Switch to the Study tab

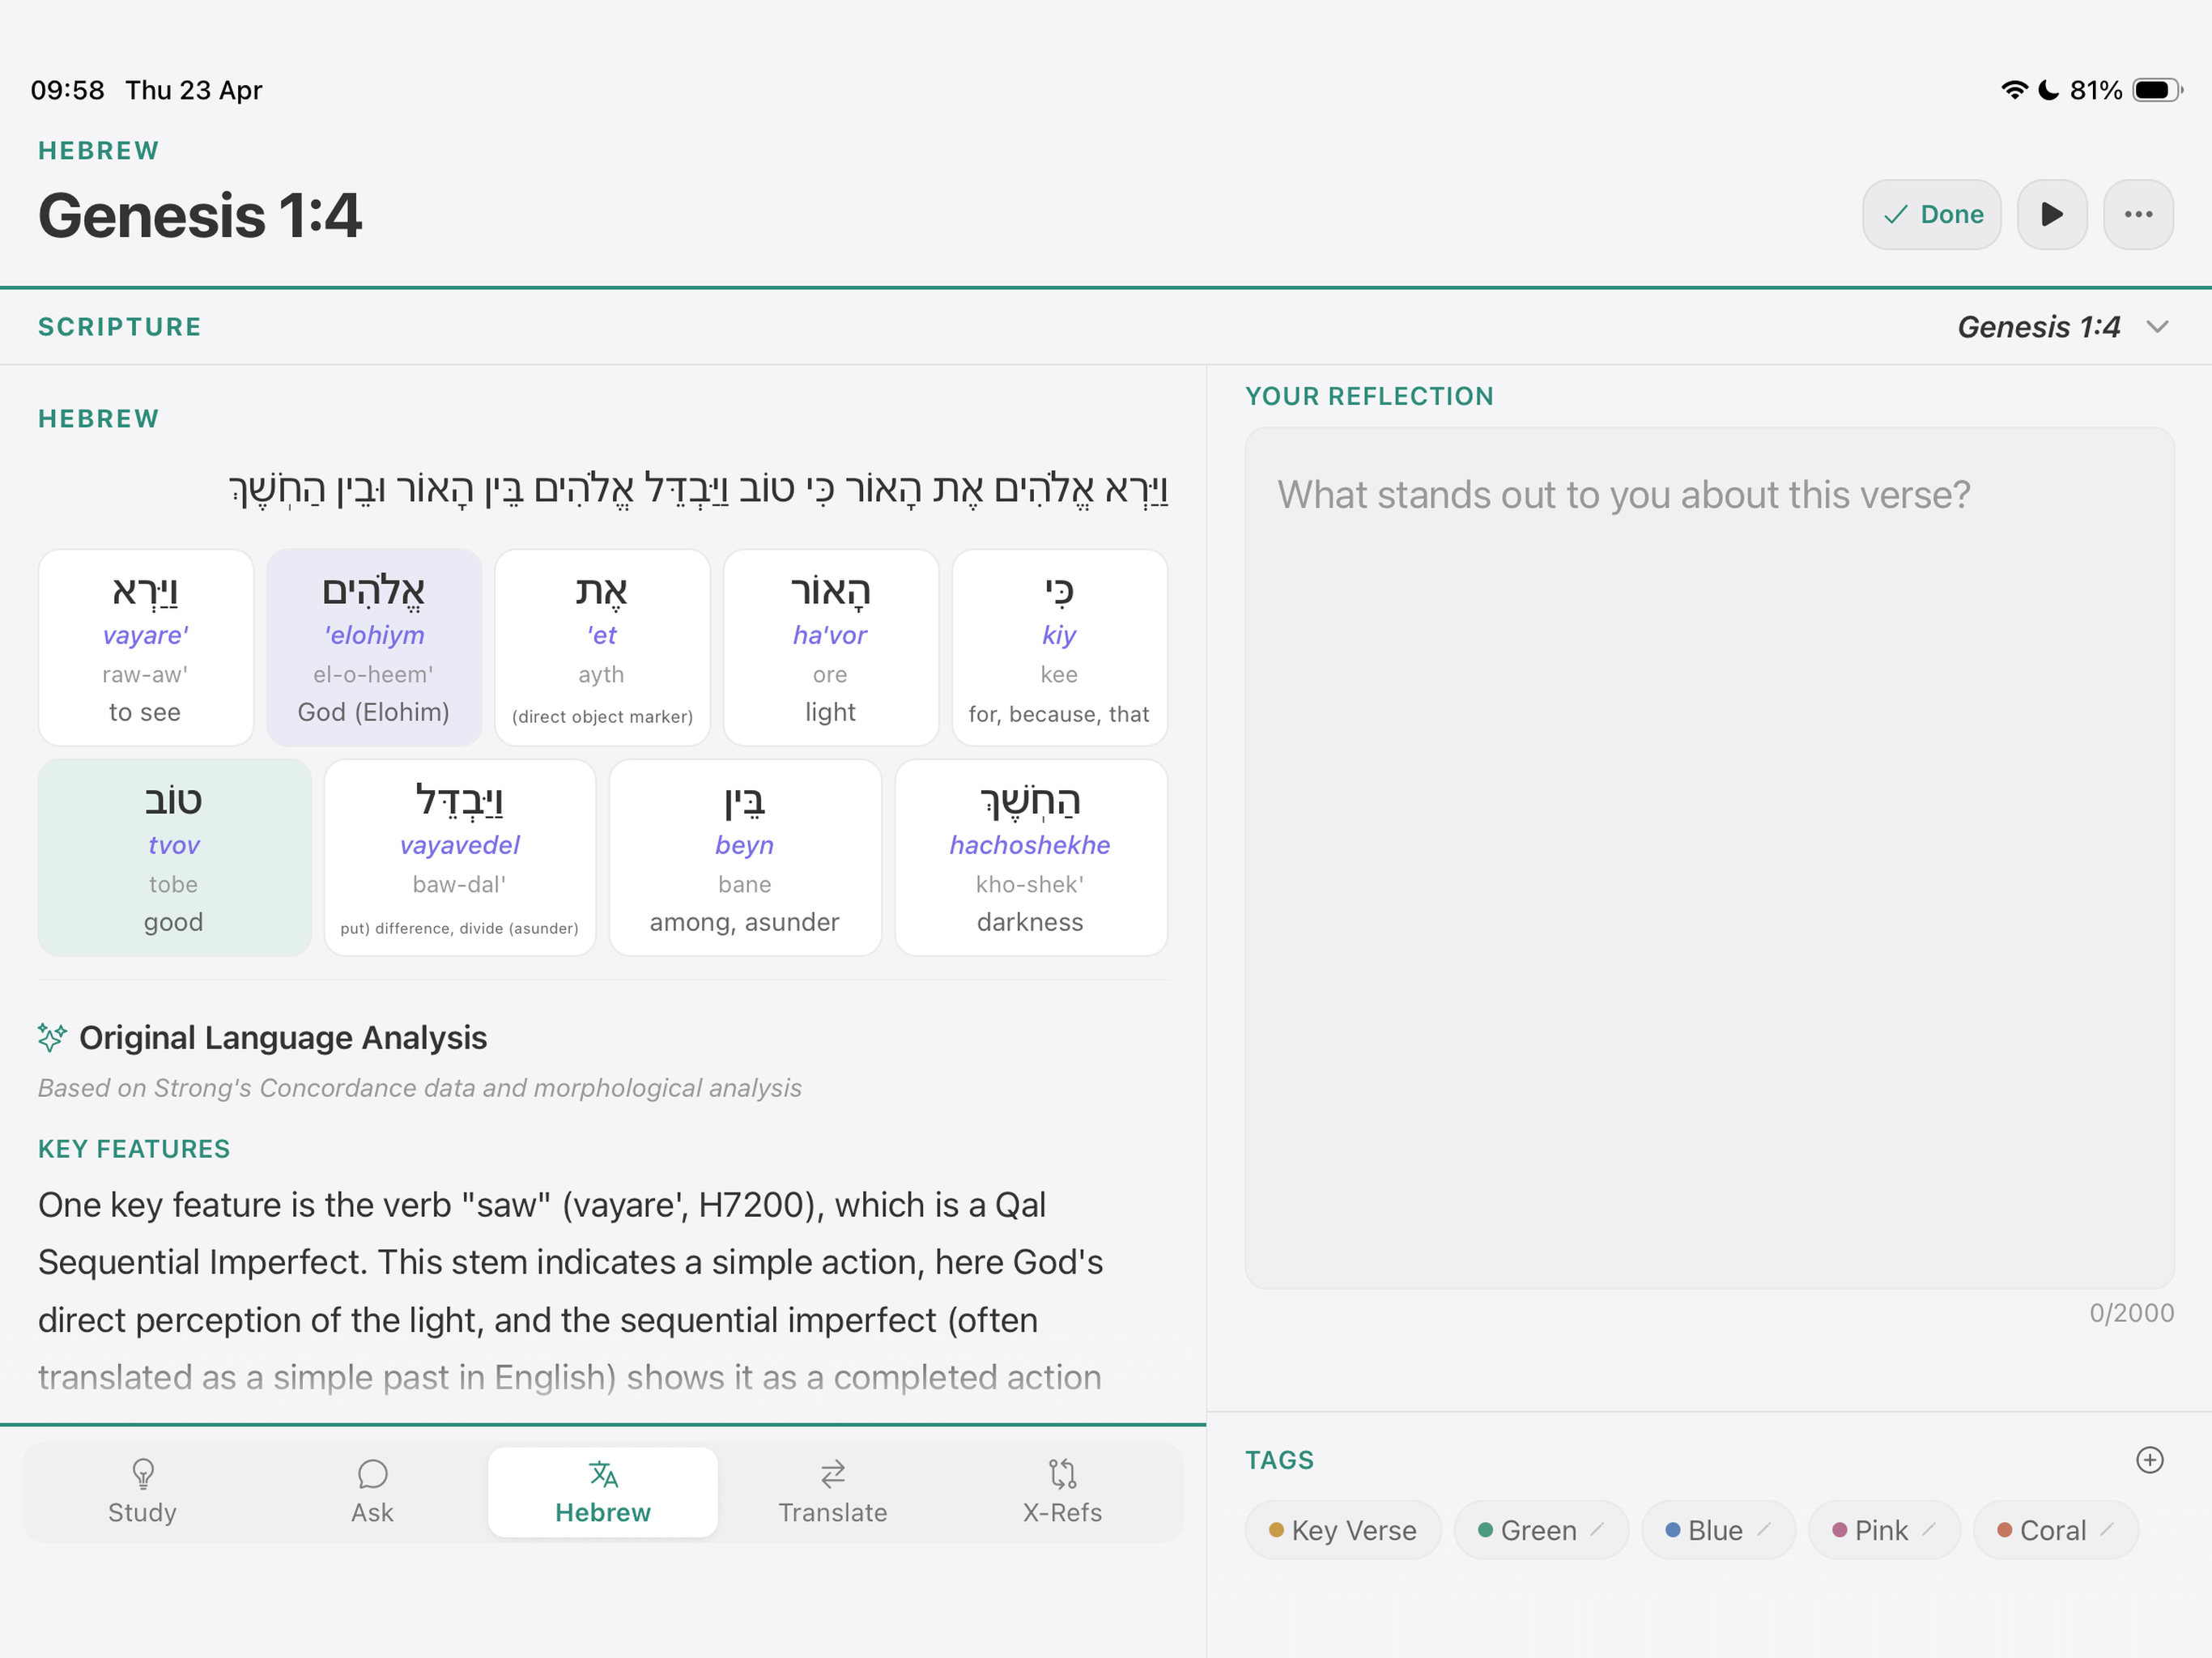(x=142, y=1492)
